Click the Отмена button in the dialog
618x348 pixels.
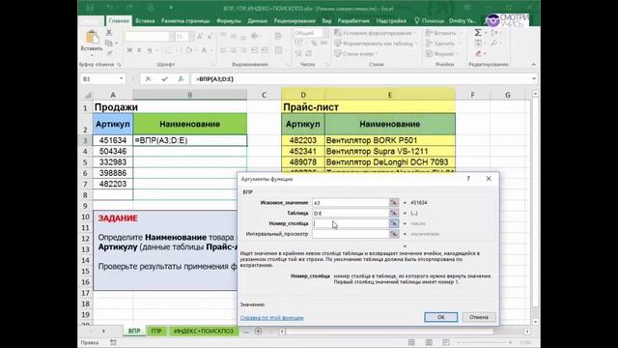479,317
